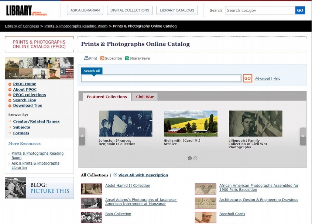Select the first carousel page dot

click(x=190, y=158)
